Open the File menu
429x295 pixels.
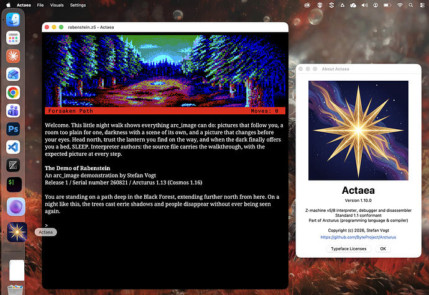point(40,5)
